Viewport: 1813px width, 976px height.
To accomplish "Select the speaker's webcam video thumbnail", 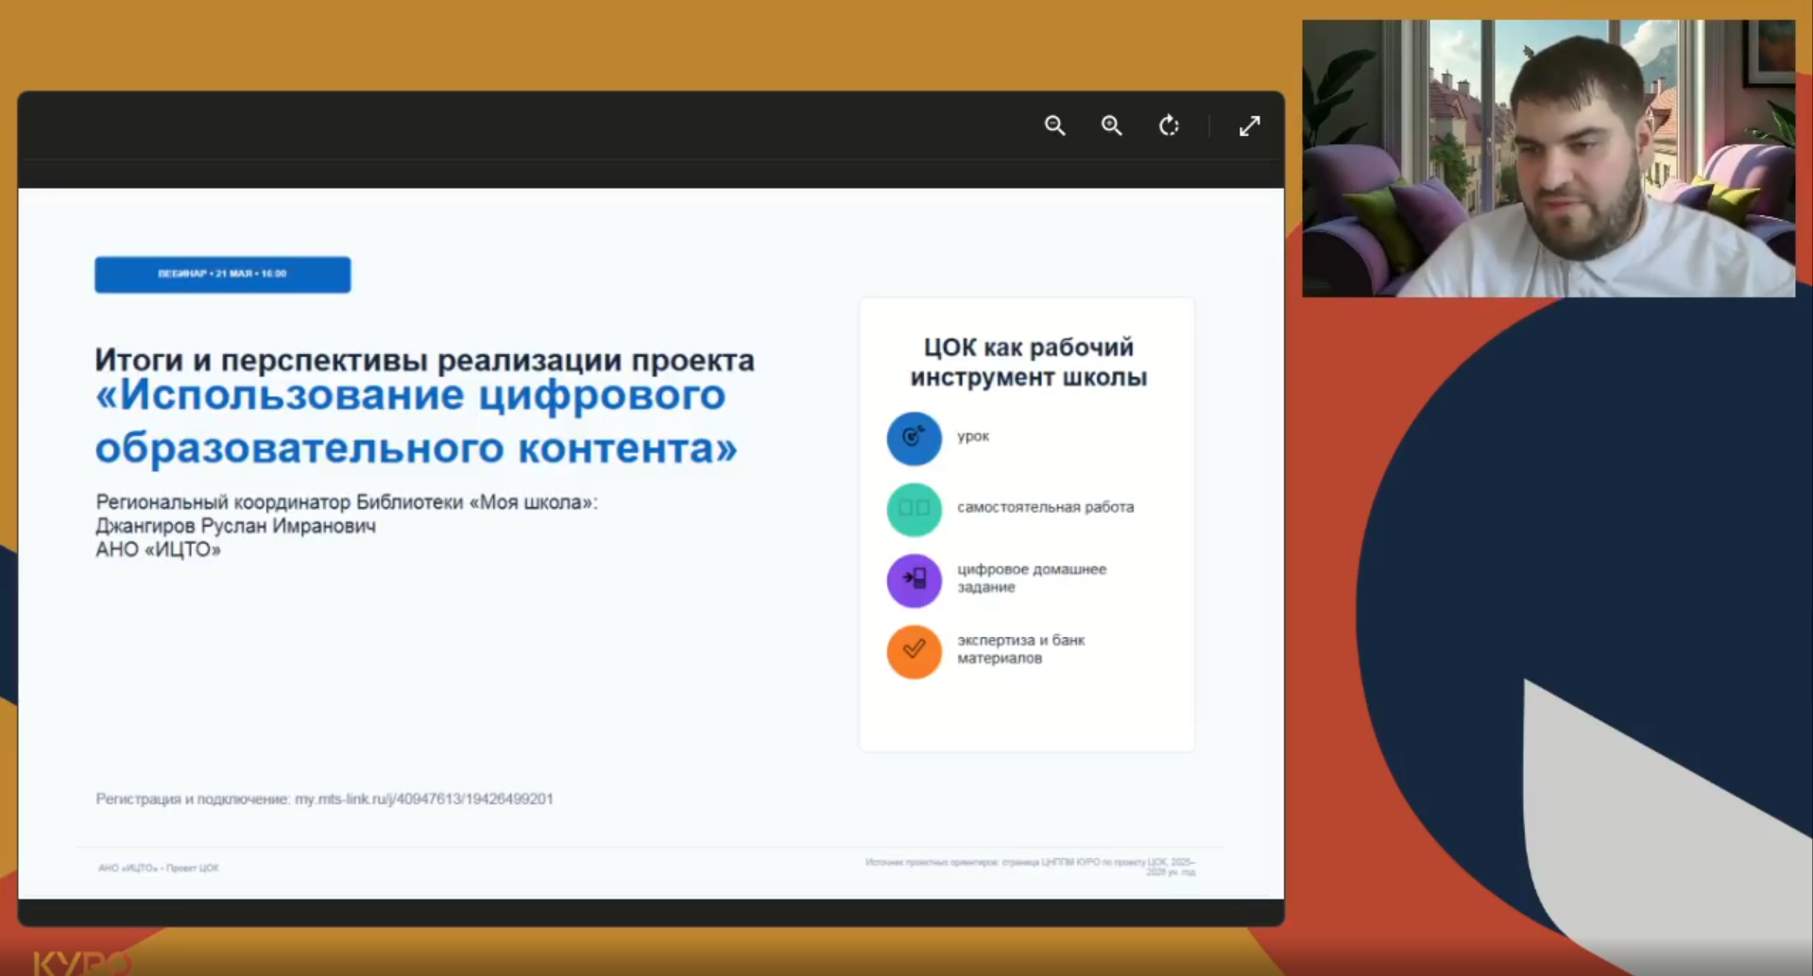I will [x=1548, y=159].
